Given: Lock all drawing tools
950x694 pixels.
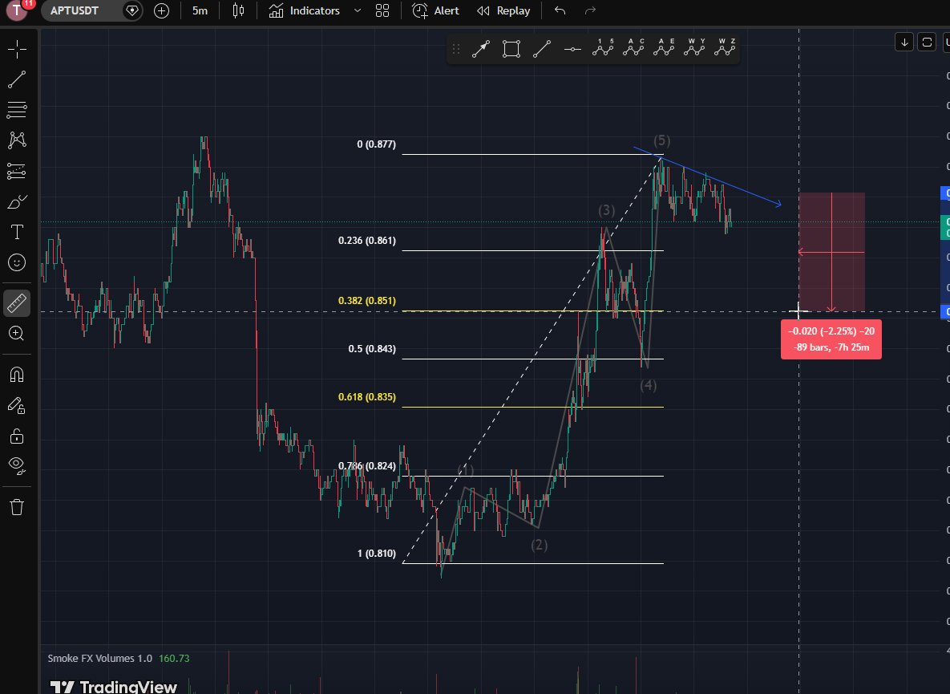Looking at the screenshot, I should [17, 436].
